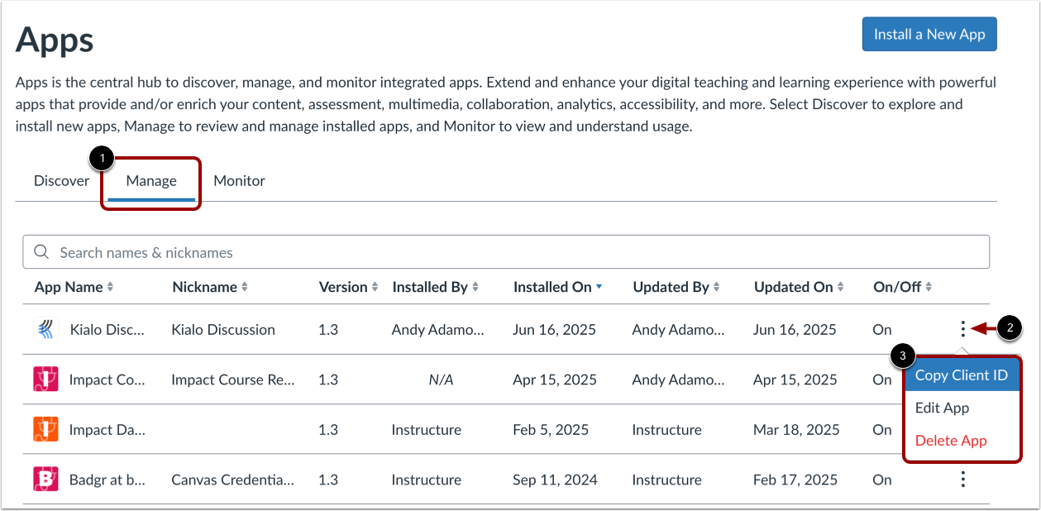Select Edit App menu option
This screenshot has height=511, width=1041.
click(x=942, y=408)
